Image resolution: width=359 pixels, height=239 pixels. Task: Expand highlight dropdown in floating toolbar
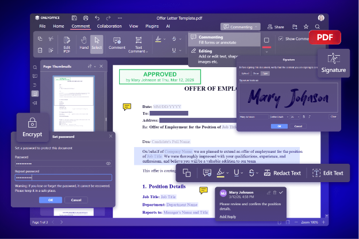click(227, 173)
